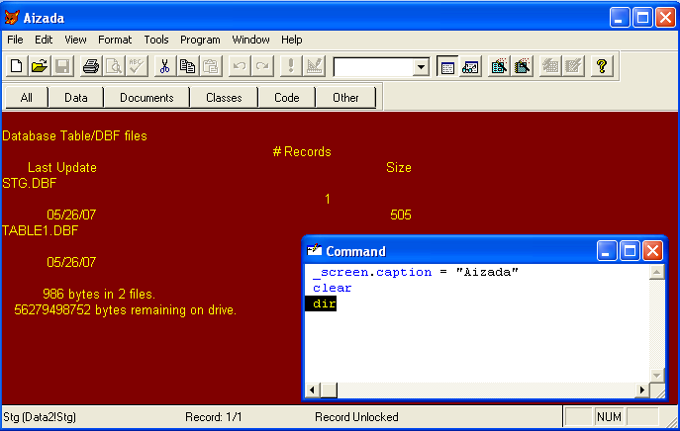680x431 pixels.
Task: Open a file using the folder icon
Action: pos(40,66)
